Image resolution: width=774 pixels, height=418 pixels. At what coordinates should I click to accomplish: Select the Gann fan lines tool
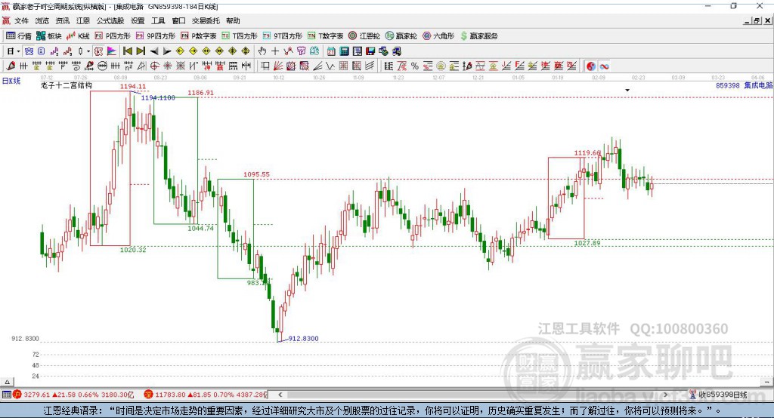point(278,66)
